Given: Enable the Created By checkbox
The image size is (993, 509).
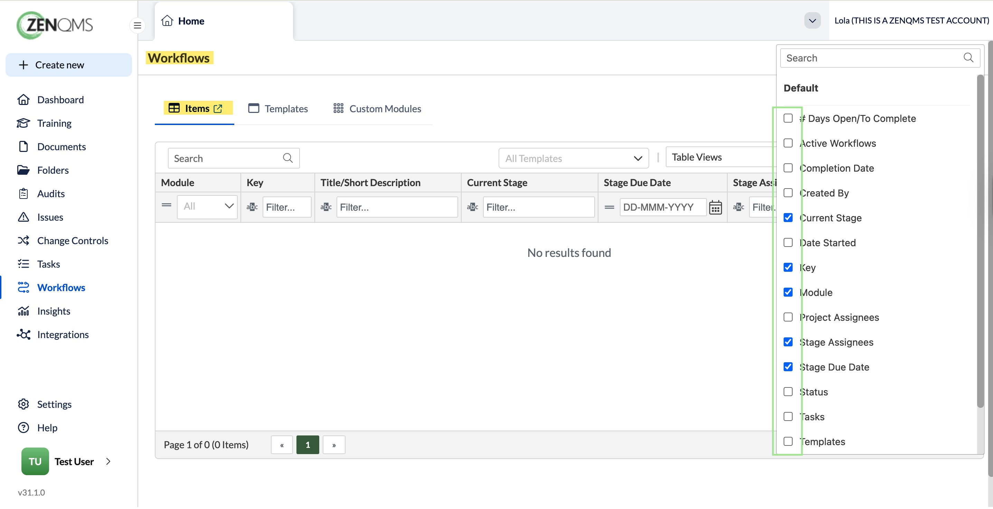Looking at the screenshot, I should (788, 193).
